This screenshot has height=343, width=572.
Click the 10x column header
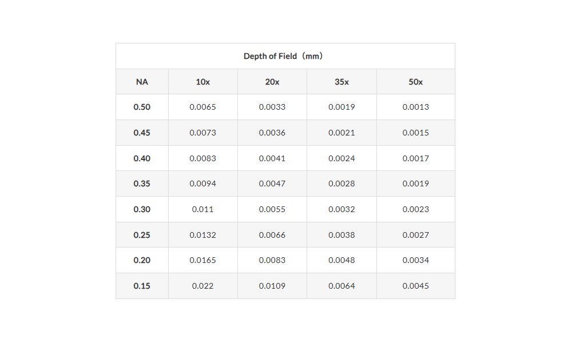pyautogui.click(x=203, y=82)
